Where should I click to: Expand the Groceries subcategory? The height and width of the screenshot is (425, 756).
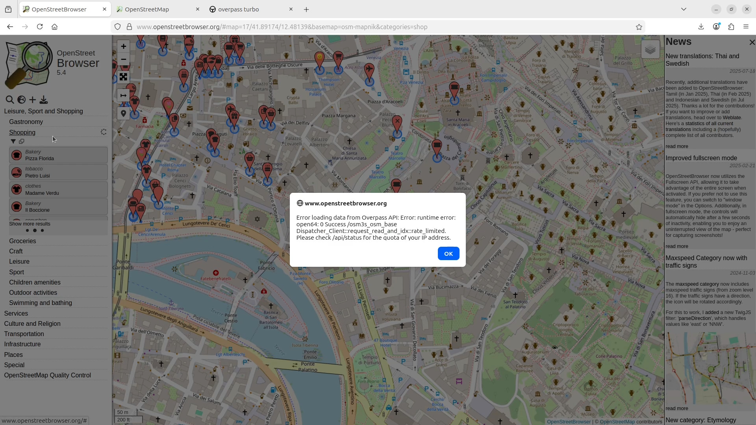pos(22,241)
